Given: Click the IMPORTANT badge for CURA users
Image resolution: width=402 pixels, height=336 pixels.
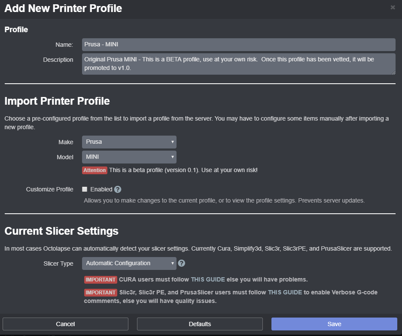Looking at the screenshot, I should pyautogui.click(x=100, y=280).
